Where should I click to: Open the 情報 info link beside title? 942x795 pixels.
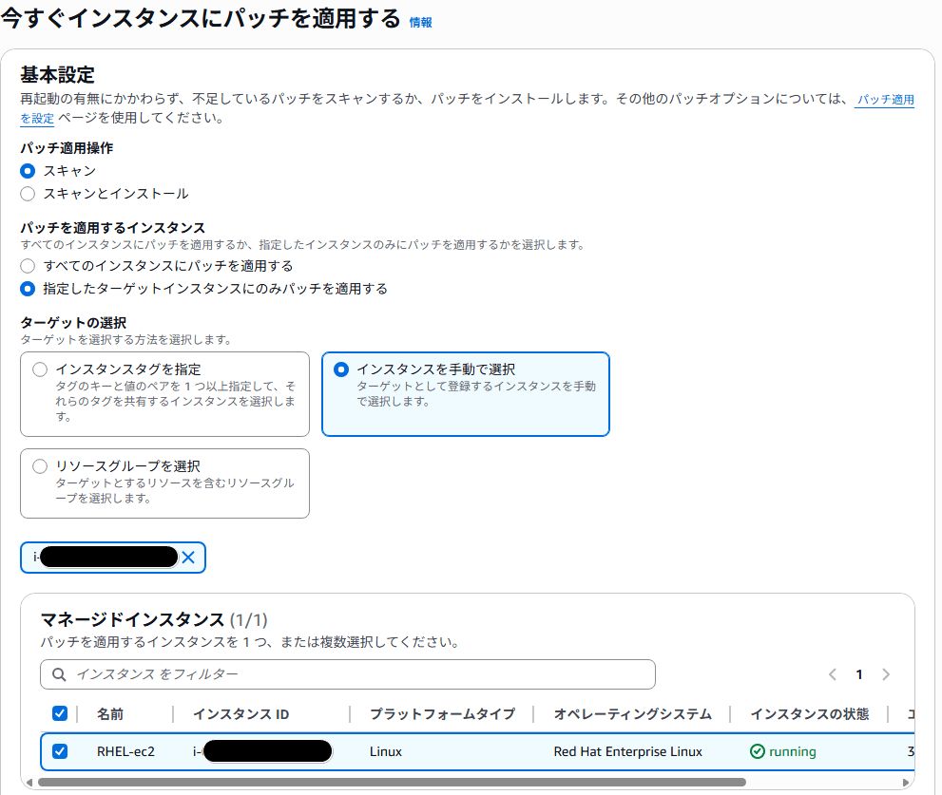click(420, 22)
